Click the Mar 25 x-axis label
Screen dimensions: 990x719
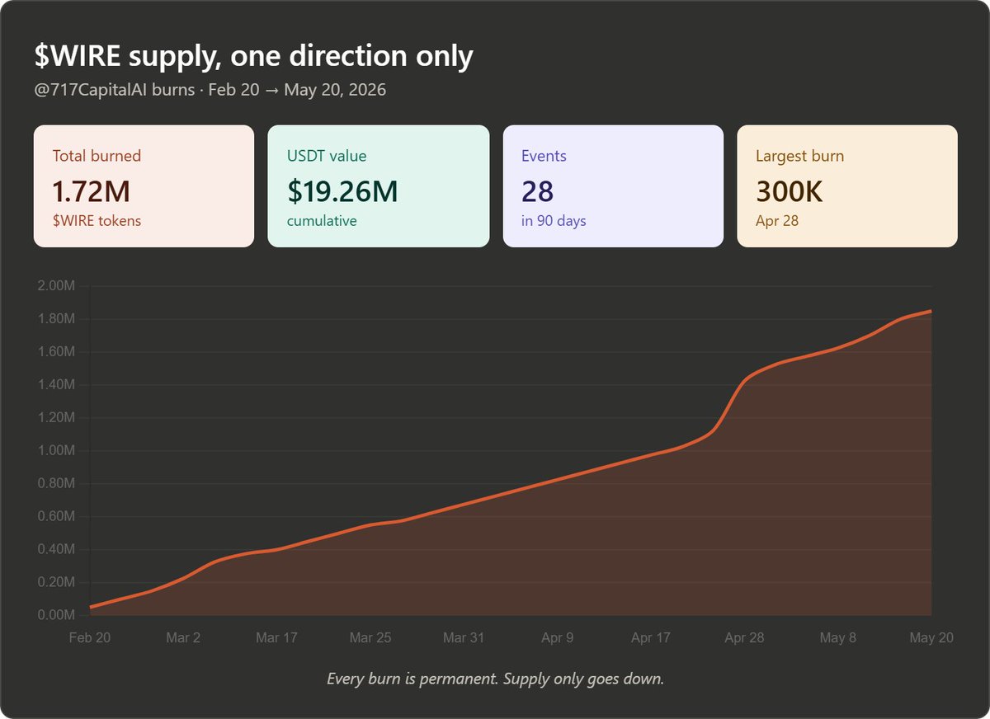pos(370,638)
